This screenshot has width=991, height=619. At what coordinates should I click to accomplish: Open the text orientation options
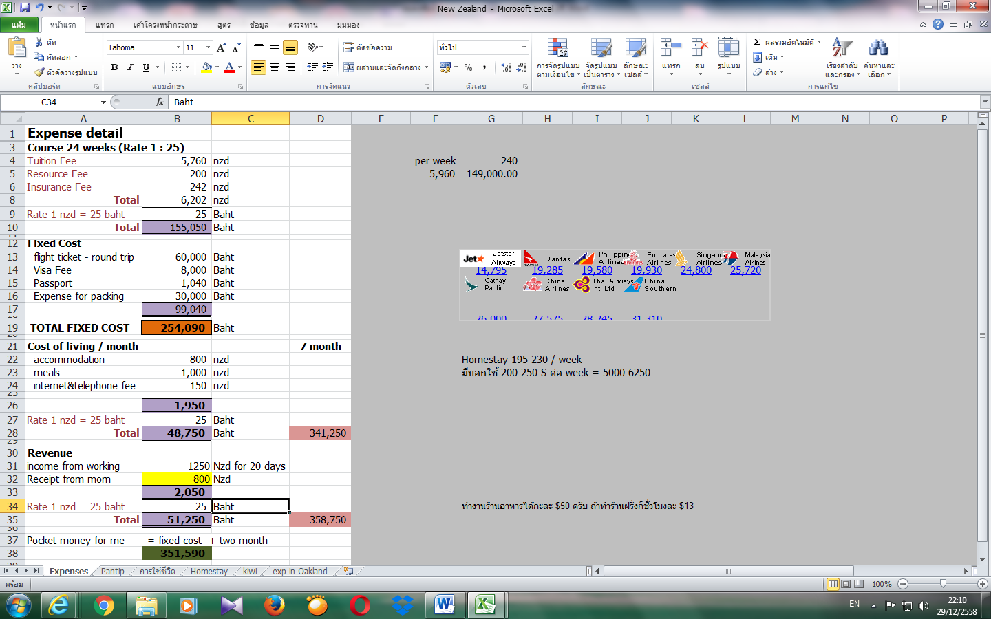coord(315,47)
